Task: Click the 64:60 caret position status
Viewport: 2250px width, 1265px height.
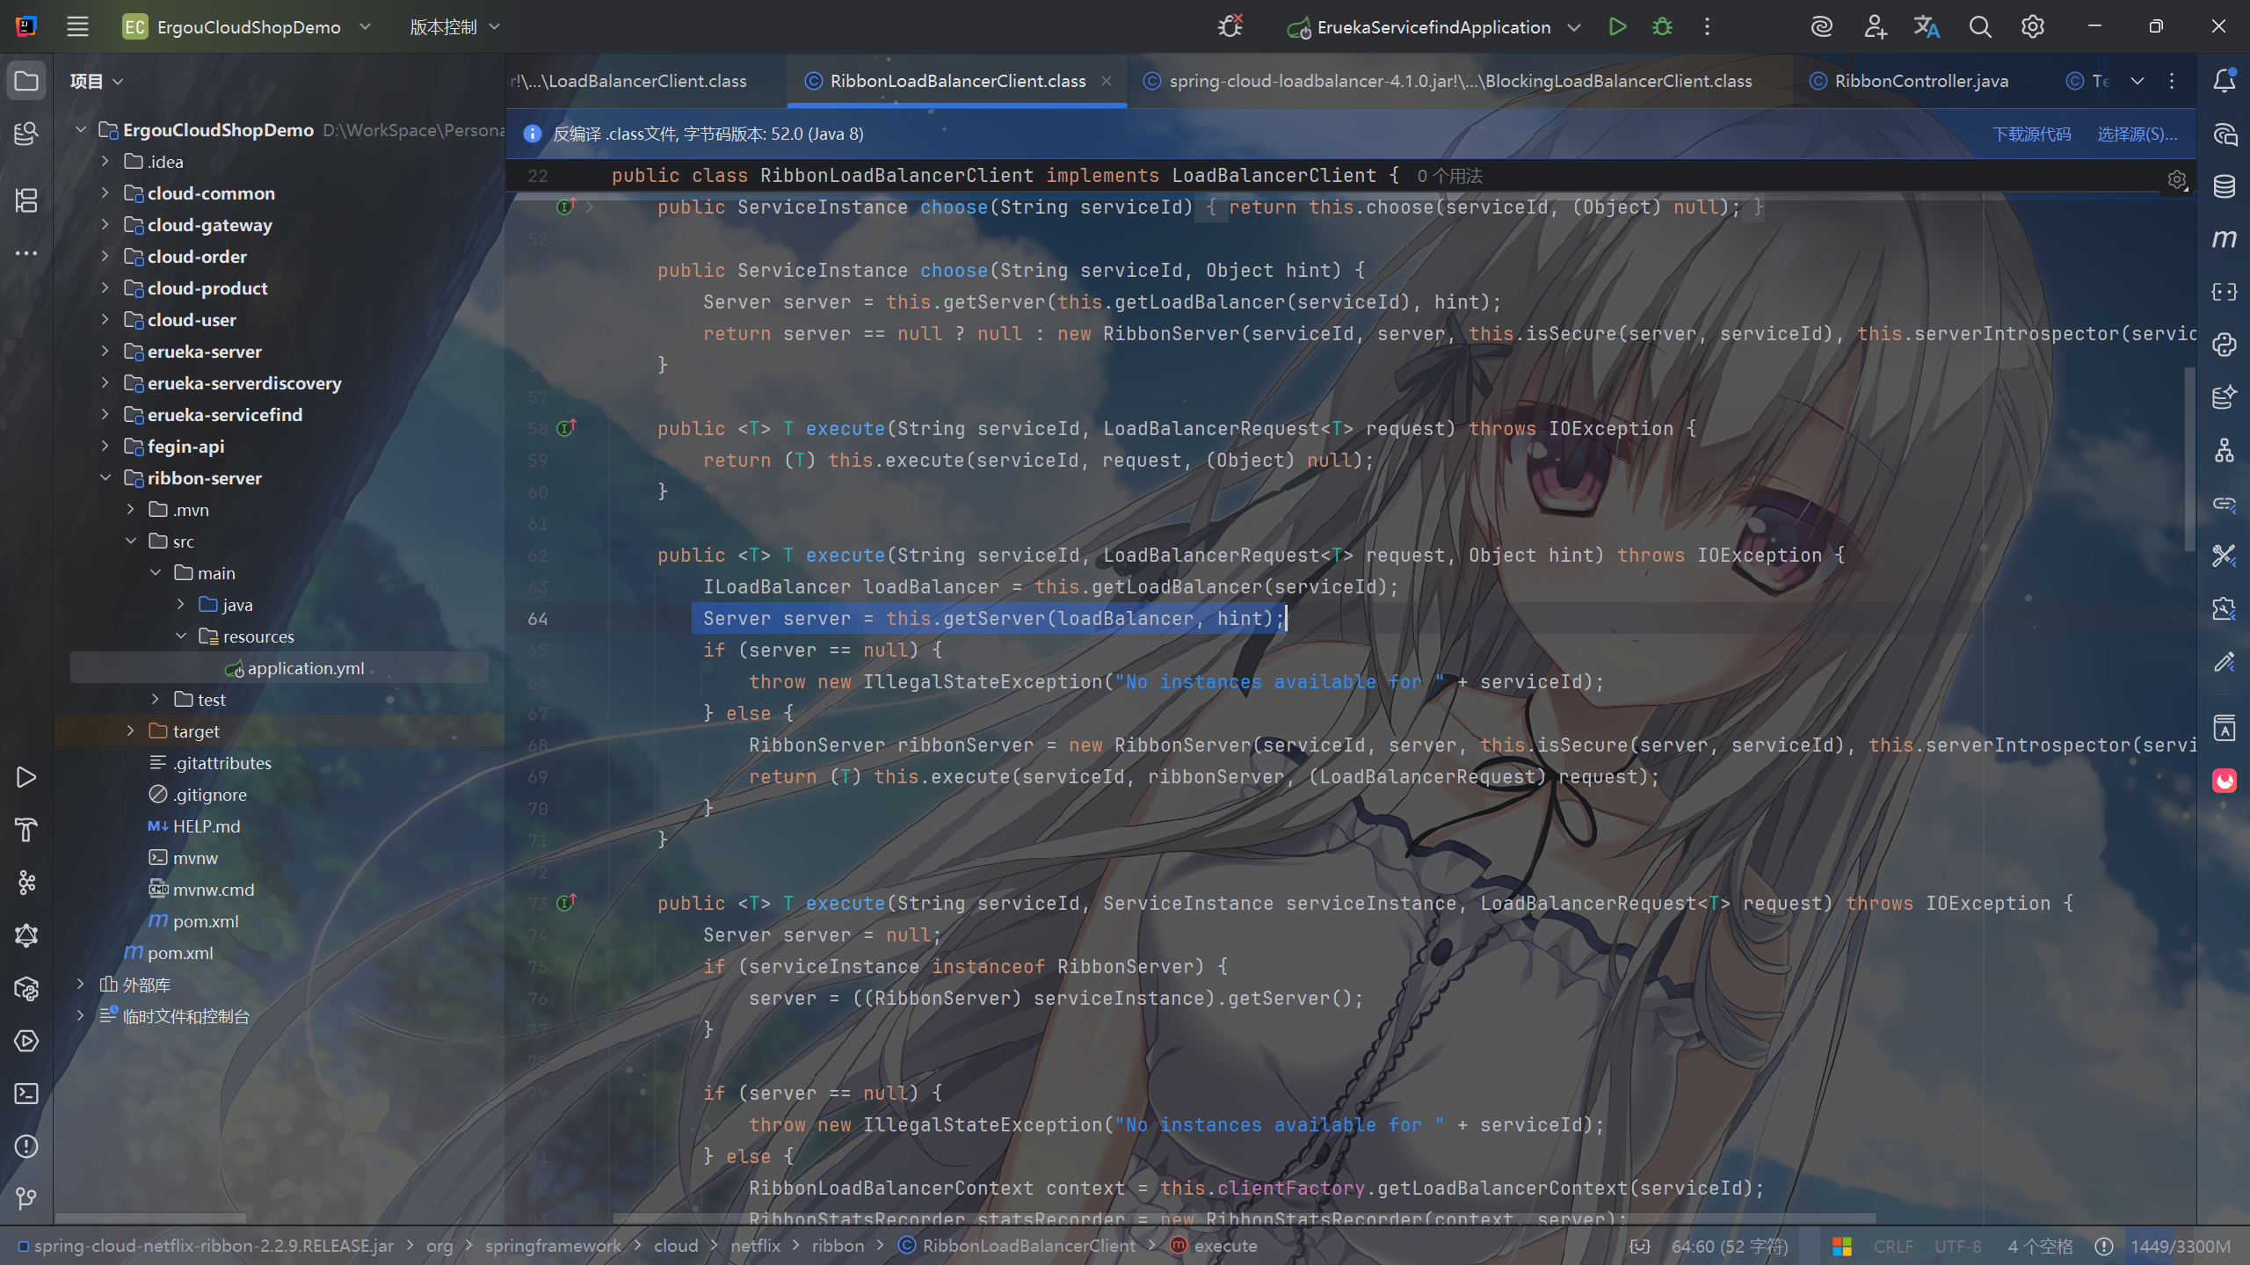Action: (1729, 1246)
